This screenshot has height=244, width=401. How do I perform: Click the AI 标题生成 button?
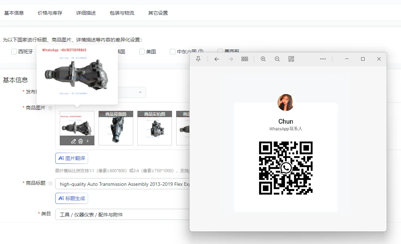[x=71, y=198]
